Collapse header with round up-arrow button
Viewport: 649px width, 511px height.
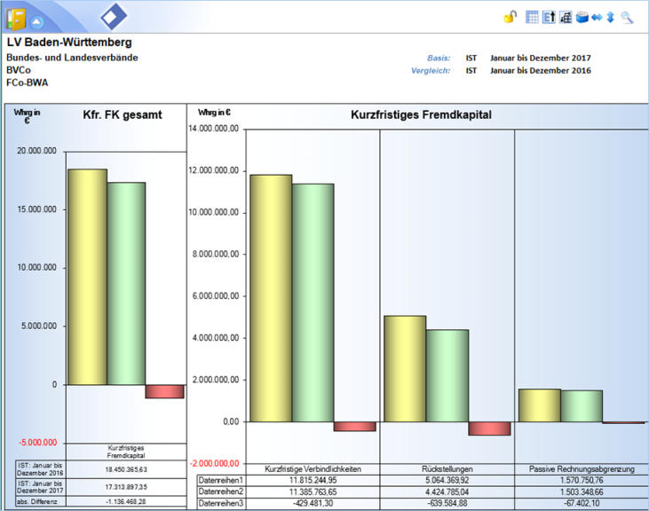[36, 20]
